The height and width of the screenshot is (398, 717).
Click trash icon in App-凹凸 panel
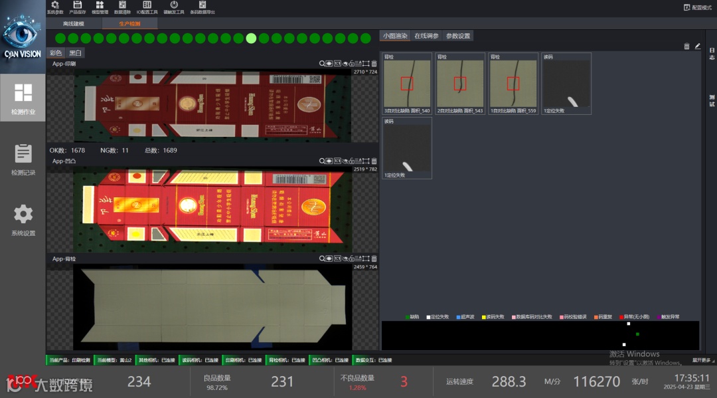pos(374,161)
